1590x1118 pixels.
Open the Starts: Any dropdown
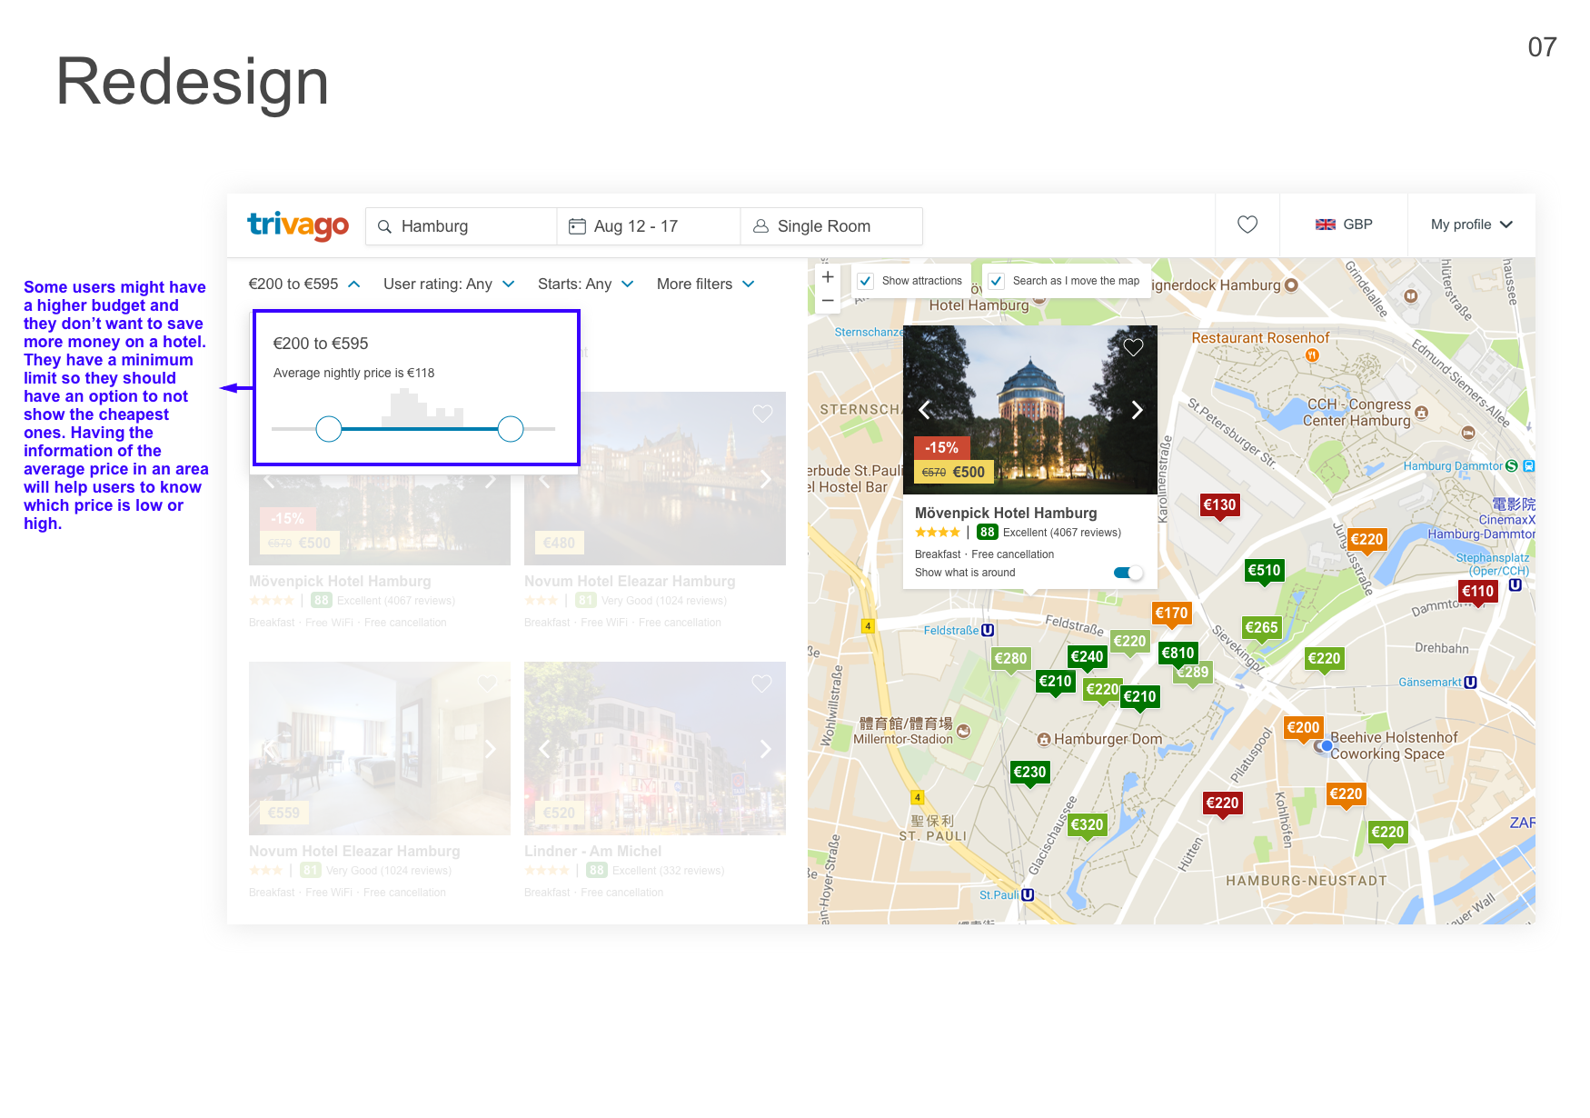pos(585,284)
